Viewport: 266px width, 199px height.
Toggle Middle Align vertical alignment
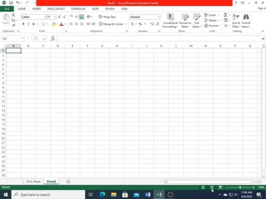coord(76,17)
